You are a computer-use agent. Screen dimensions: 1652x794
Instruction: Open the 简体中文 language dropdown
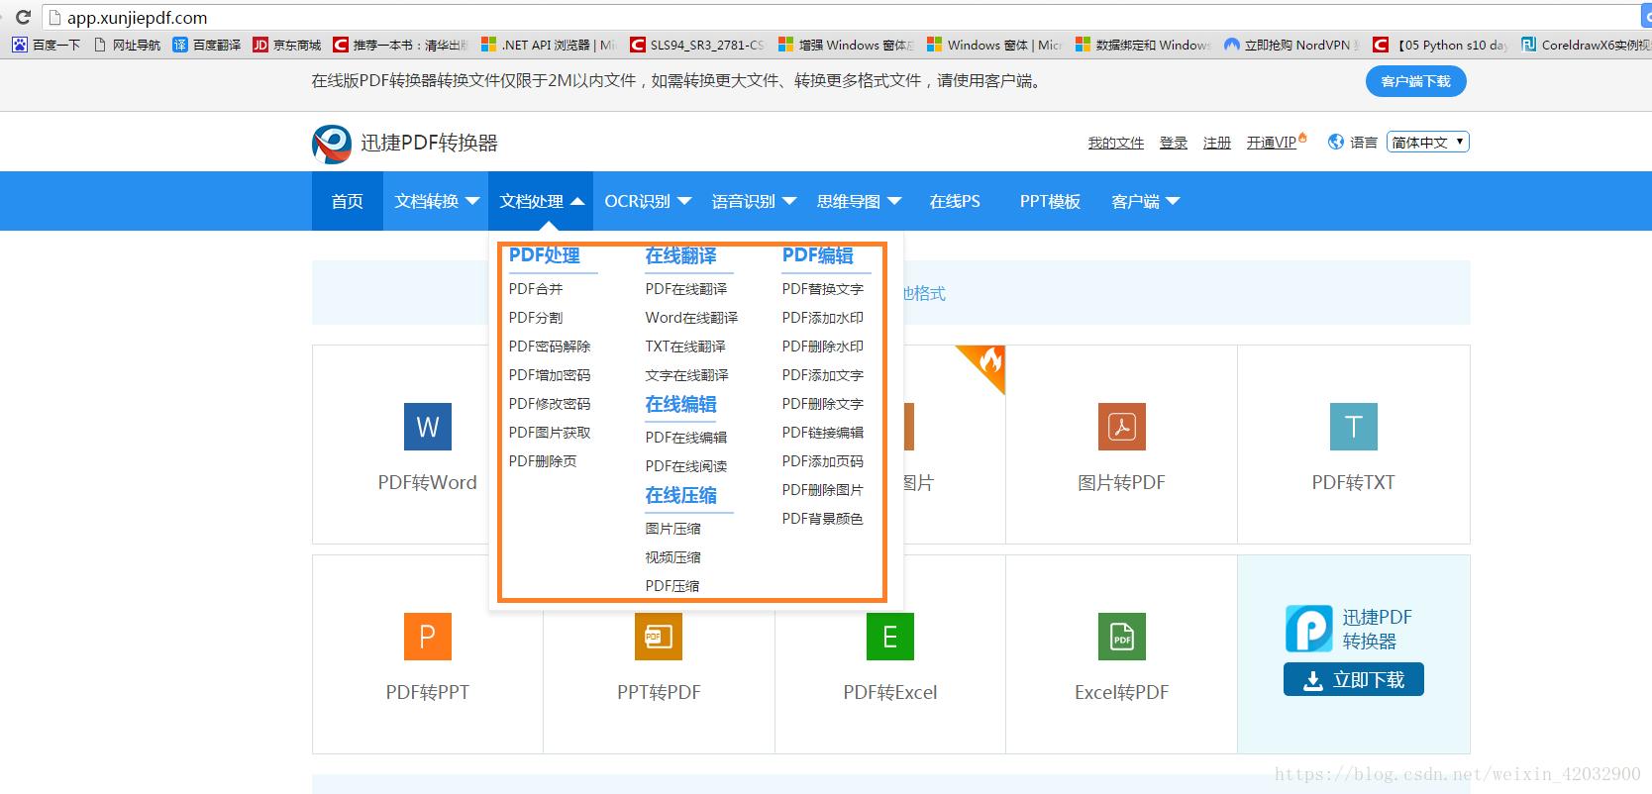tap(1428, 142)
